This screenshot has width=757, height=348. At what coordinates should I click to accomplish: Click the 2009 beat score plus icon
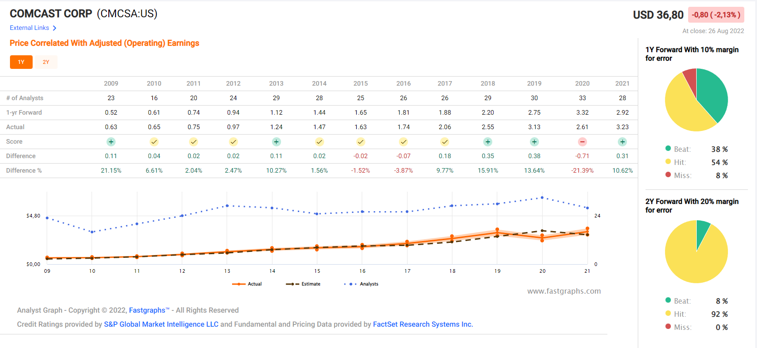[111, 142]
